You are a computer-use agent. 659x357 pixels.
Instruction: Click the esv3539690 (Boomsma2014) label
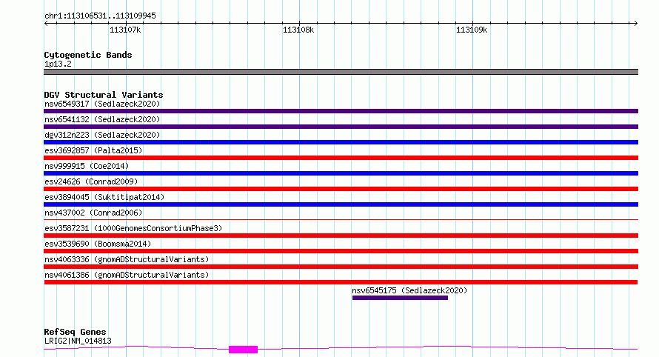click(98, 244)
